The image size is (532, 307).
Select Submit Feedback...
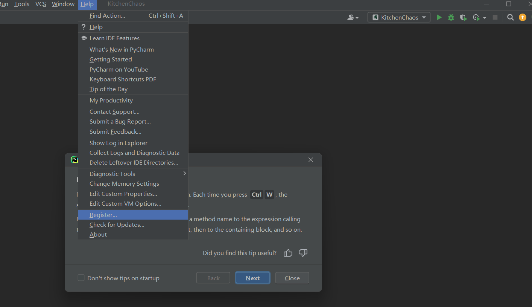coord(133,132)
